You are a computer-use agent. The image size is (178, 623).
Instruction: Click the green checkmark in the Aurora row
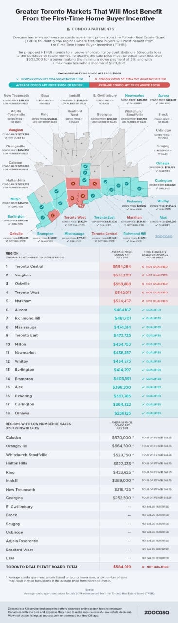click(x=144, y=310)
